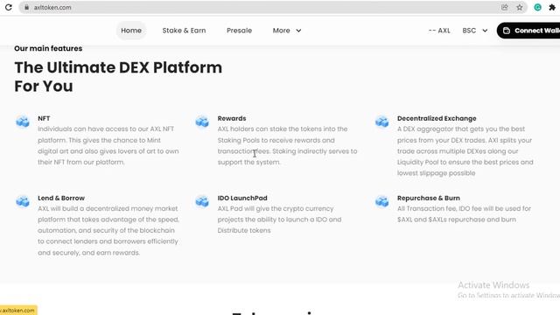Open the Presale page

pyautogui.click(x=239, y=31)
